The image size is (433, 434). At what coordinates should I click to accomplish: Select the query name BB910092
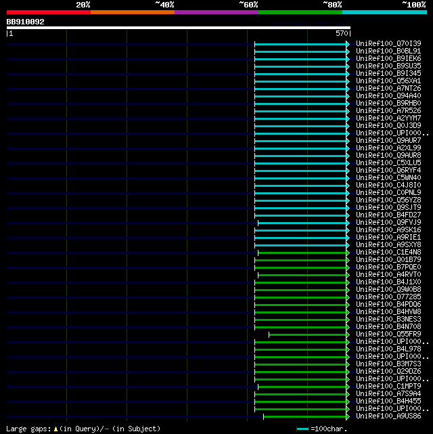[x=26, y=22]
